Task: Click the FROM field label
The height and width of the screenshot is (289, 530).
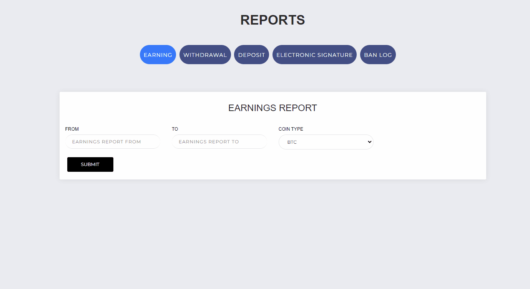Action: (72, 129)
